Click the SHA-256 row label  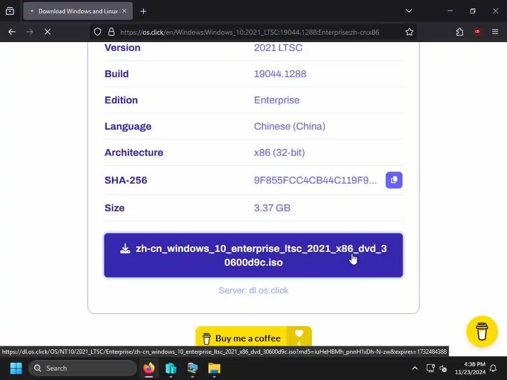(x=126, y=180)
